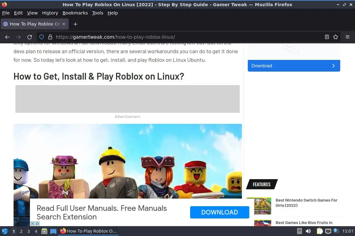Select Firefox window in taskbar
355x236 pixels.
click(88, 231)
